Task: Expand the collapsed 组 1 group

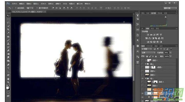Action: point(145,64)
